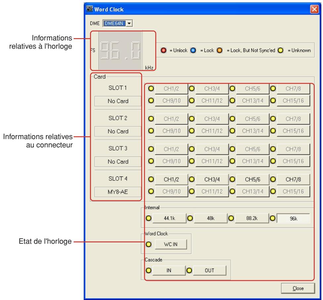Click status LED beside SLOT 1 CH15/16

point(273,100)
